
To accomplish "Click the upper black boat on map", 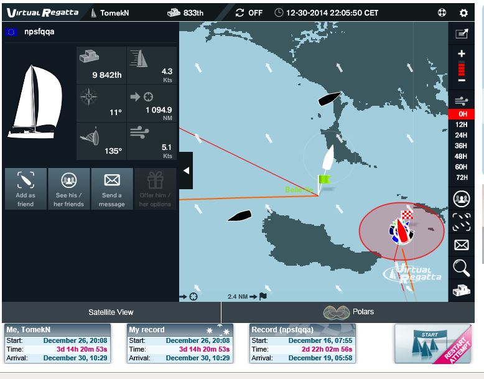I will (x=330, y=98).
